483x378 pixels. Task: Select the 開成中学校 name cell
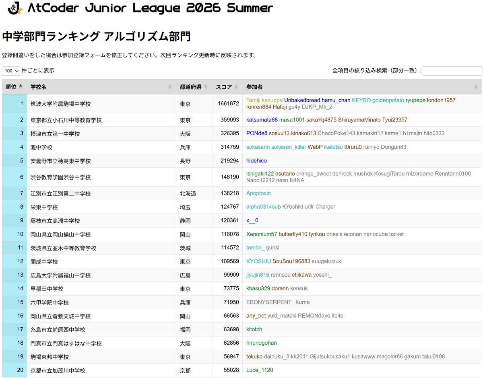pos(101,261)
